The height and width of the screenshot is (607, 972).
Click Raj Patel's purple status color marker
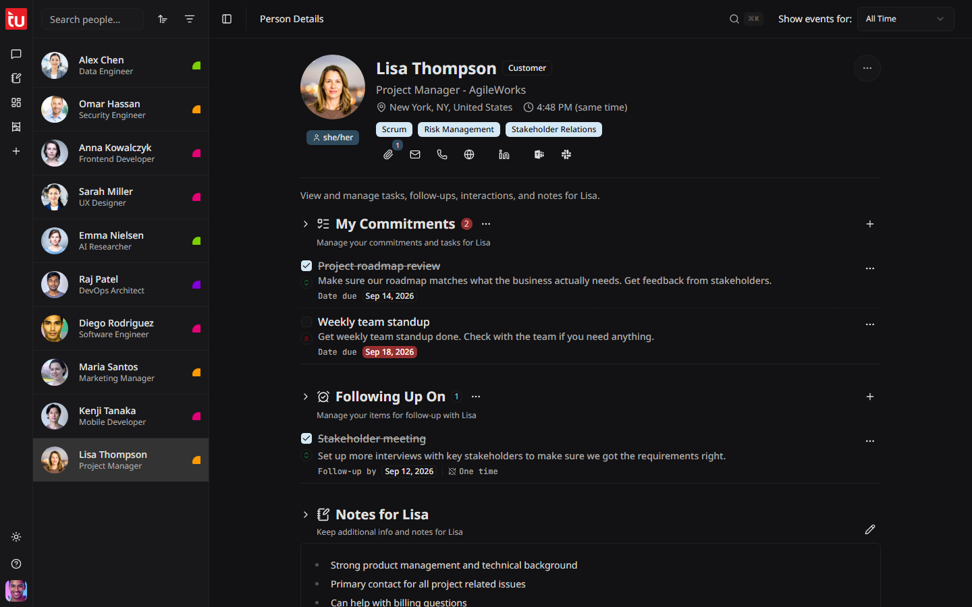click(196, 285)
